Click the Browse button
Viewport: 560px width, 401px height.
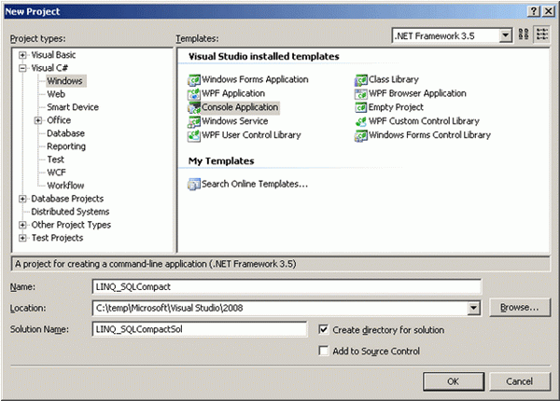(520, 308)
